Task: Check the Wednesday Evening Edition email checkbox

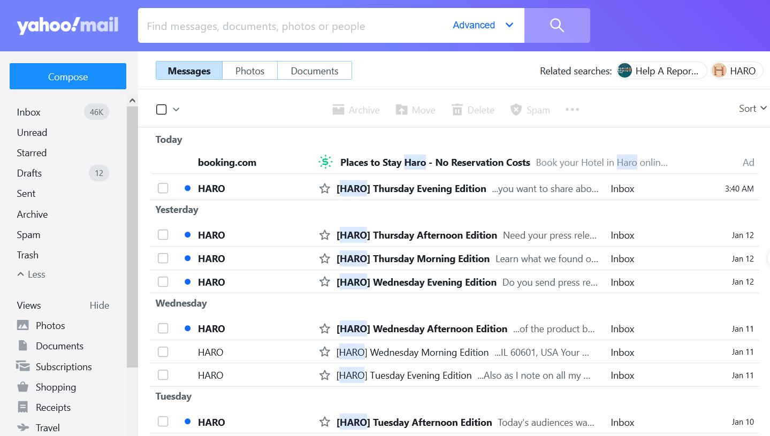Action: tap(163, 282)
